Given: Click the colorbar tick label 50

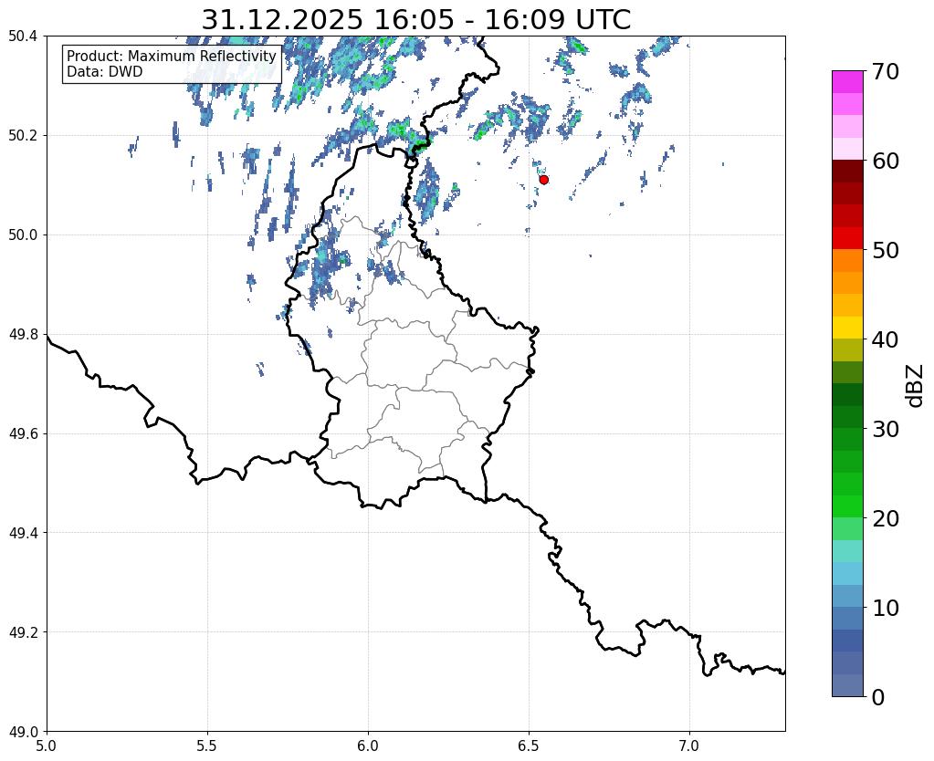Looking at the screenshot, I should click(885, 250).
